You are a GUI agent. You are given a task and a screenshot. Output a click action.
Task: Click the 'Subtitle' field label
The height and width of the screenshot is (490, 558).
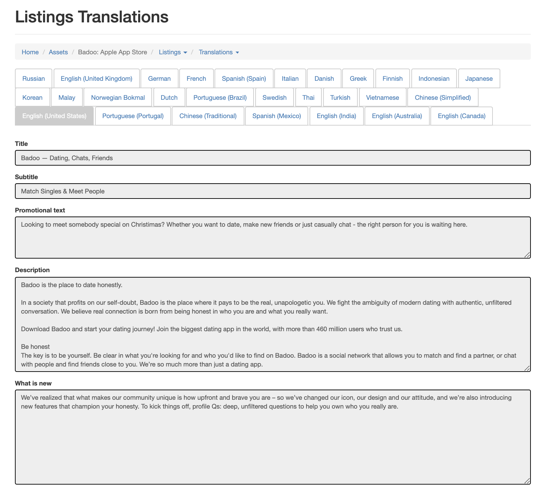[x=26, y=177]
